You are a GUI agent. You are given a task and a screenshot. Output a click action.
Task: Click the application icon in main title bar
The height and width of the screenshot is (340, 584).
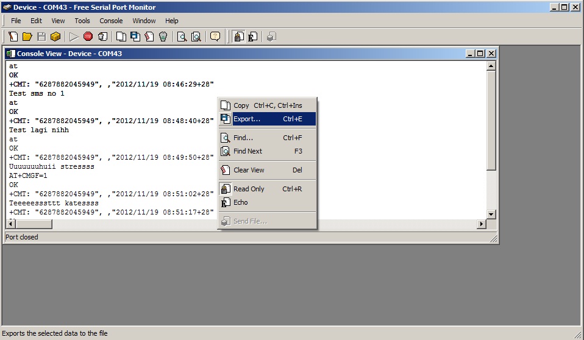7,7
